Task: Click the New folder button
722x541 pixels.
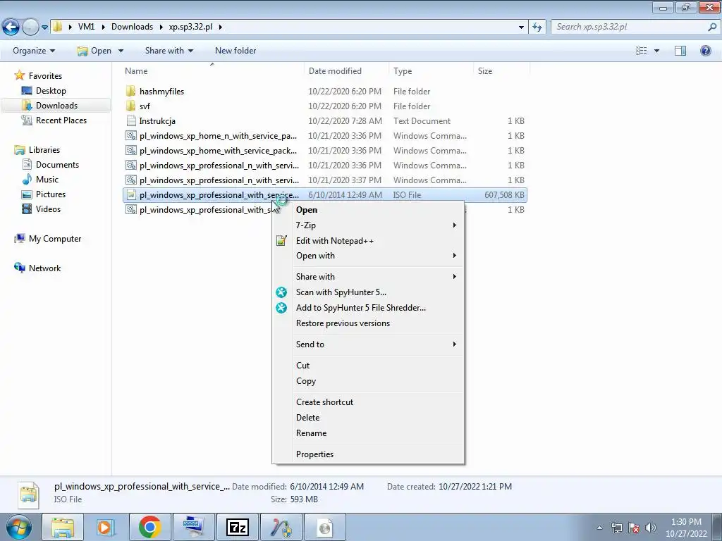Action: click(235, 51)
